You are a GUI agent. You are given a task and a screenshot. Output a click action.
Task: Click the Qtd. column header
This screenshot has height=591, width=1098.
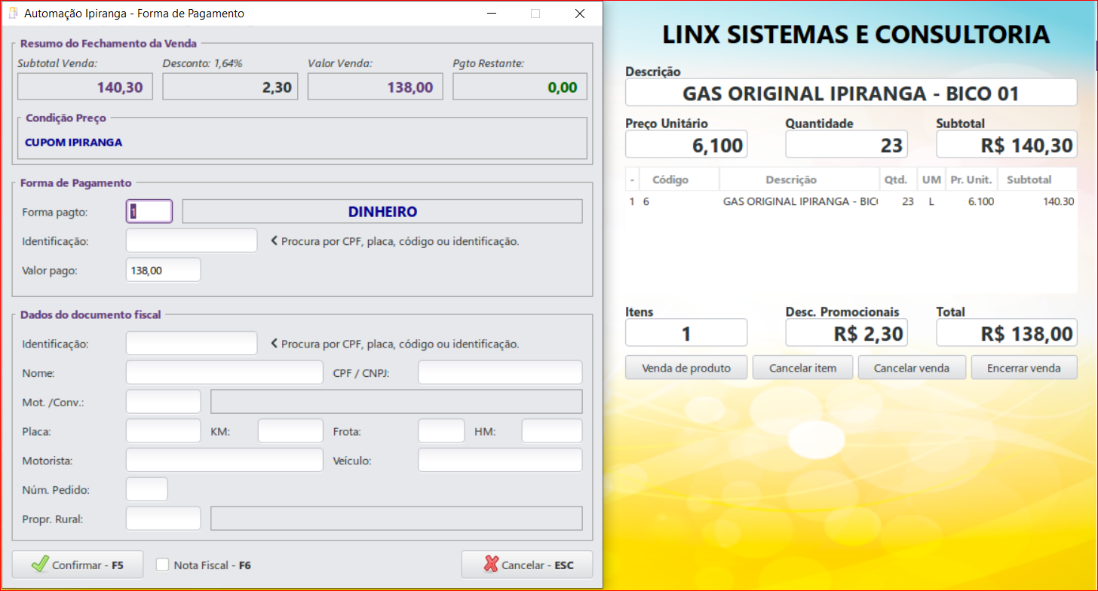(x=897, y=179)
